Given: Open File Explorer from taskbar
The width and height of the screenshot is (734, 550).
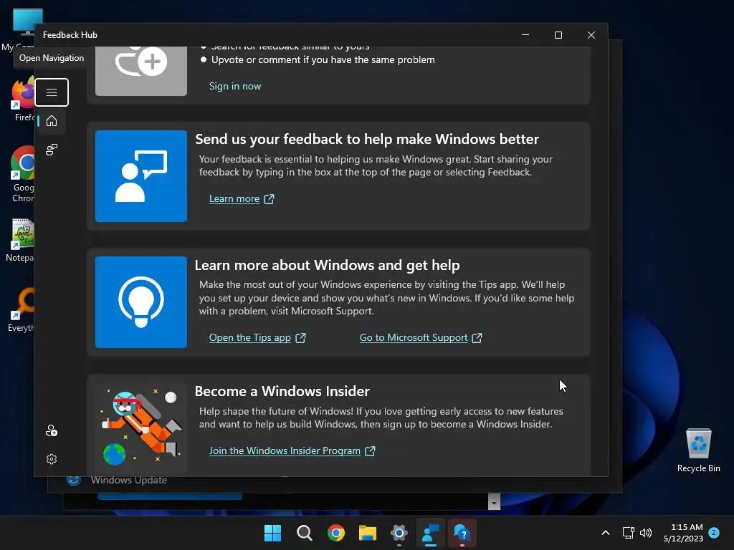Looking at the screenshot, I should (368, 533).
